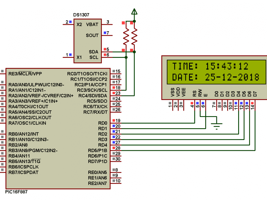Screen dimensions: 267x200
Task: Click the RA7/OSC1/CLKIN pin label
Action: click(27, 123)
